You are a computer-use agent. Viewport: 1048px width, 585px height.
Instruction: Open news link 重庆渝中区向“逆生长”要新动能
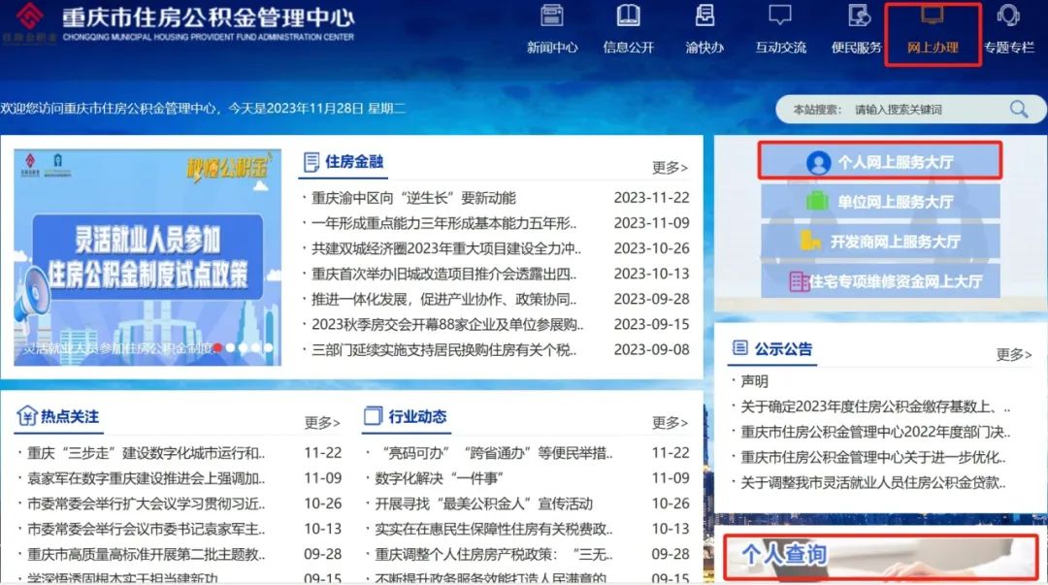point(414,198)
